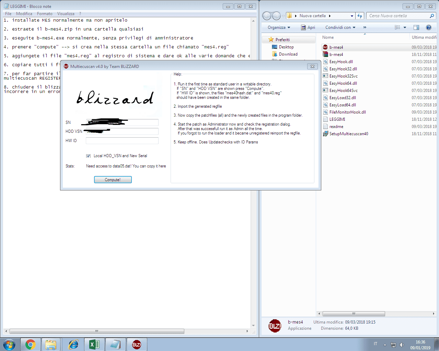Toggle the preview pane icon
439x351 pixels.
click(x=416, y=27)
